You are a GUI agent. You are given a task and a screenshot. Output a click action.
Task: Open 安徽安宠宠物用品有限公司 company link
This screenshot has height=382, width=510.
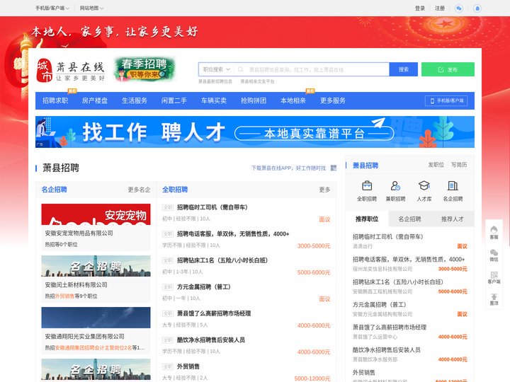click(79, 233)
